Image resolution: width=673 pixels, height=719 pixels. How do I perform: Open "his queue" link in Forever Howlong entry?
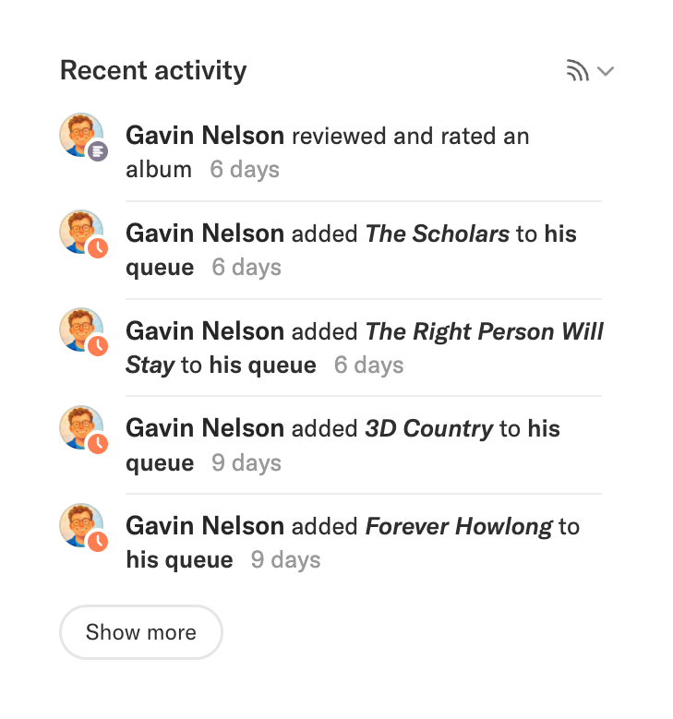pos(179,560)
